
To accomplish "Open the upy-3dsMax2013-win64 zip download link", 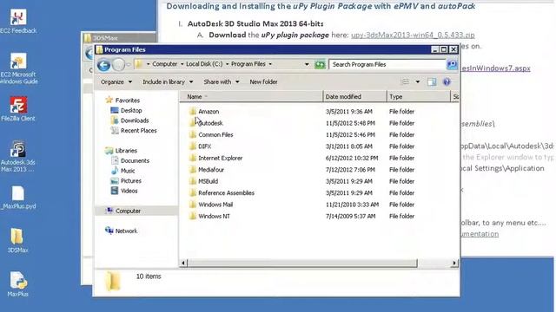I will pos(413,35).
